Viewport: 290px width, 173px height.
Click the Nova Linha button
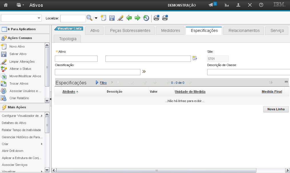[276, 109]
